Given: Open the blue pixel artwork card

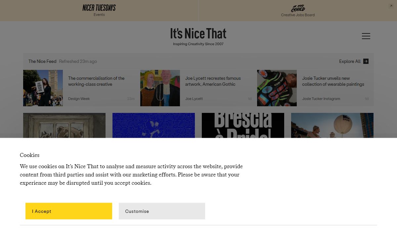Looking at the screenshot, I should pyautogui.click(x=154, y=125).
